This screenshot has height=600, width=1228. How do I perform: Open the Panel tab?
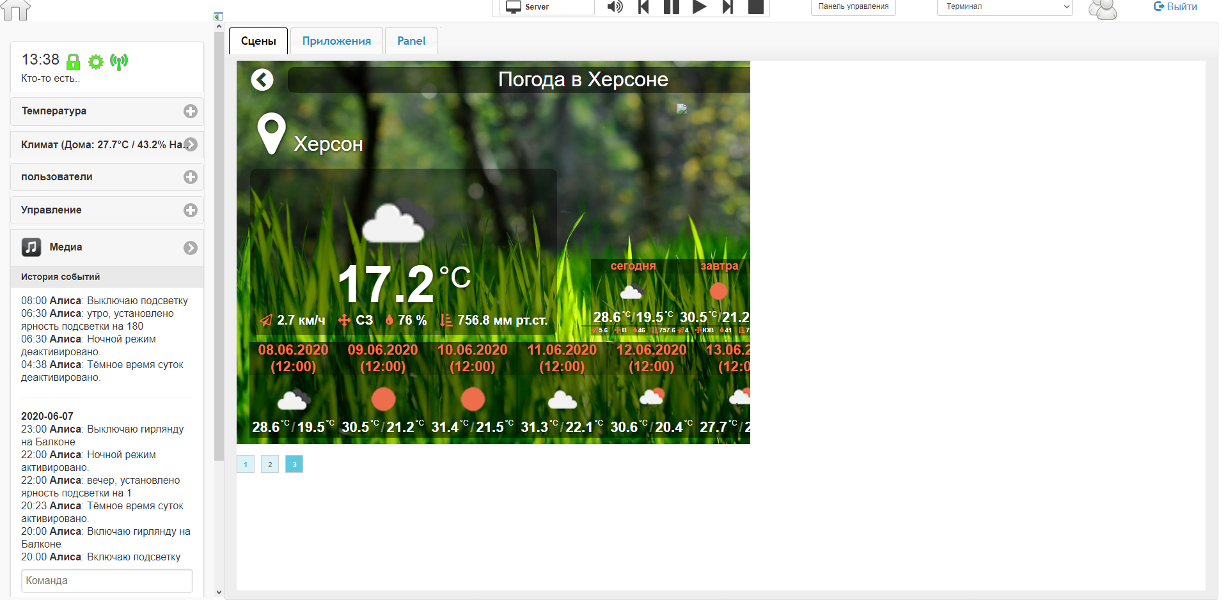coord(411,41)
